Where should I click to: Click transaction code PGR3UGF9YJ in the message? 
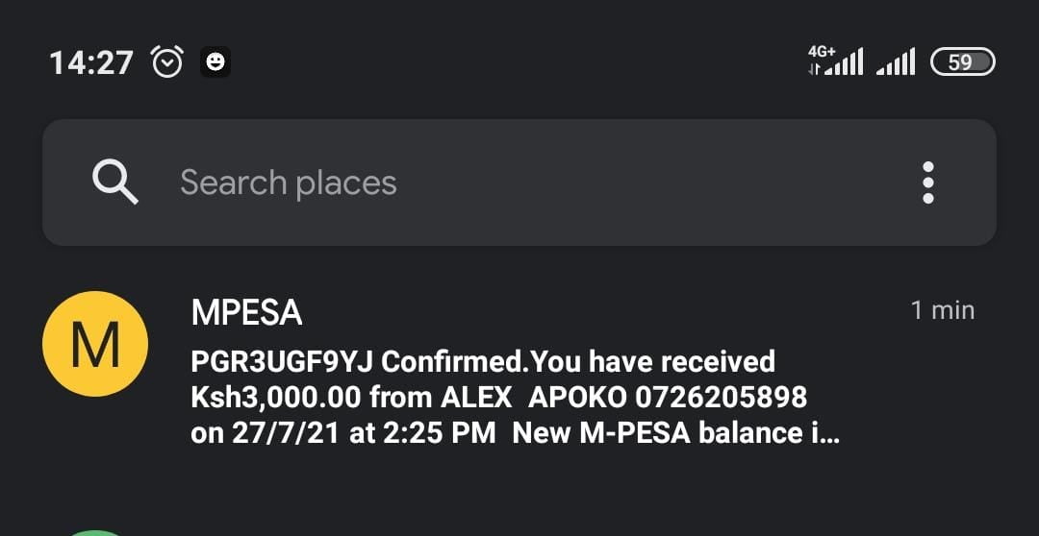pyautogui.click(x=282, y=361)
